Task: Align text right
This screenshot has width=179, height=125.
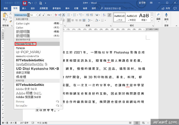Action: [76, 20]
